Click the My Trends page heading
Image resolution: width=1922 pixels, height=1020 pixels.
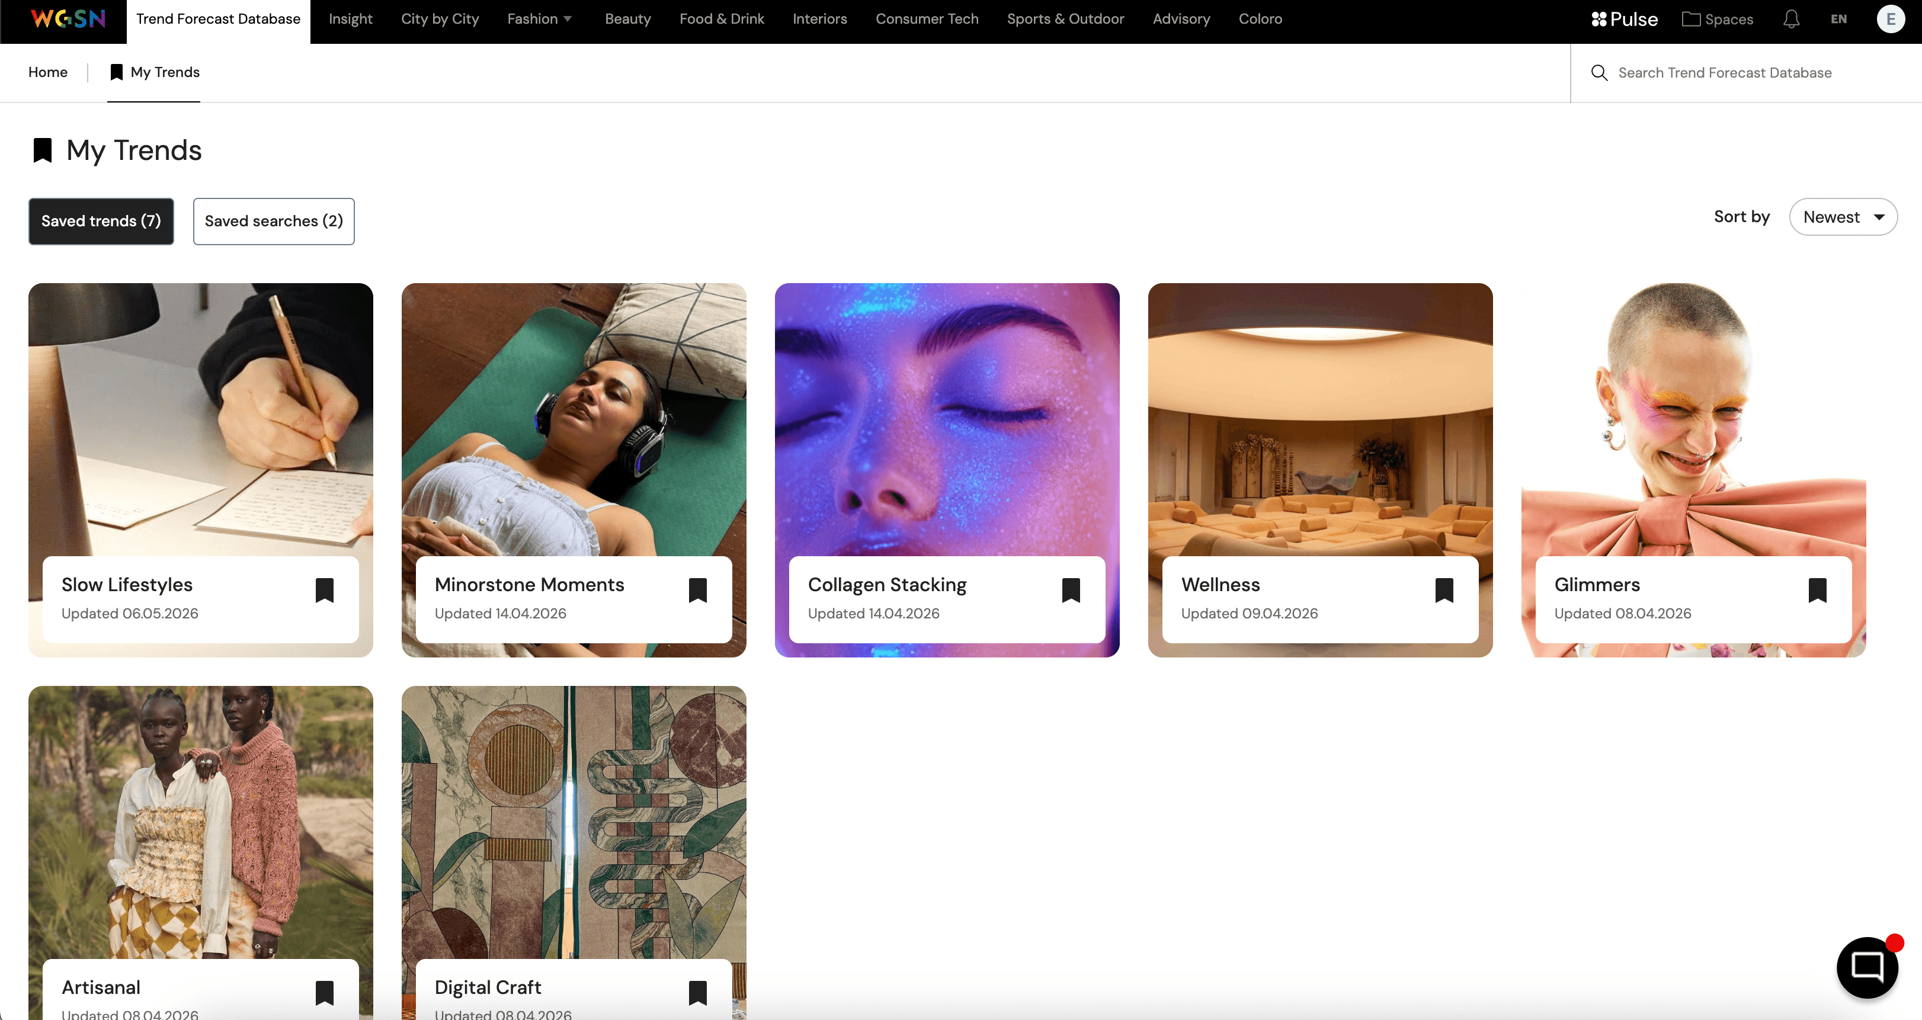click(133, 150)
